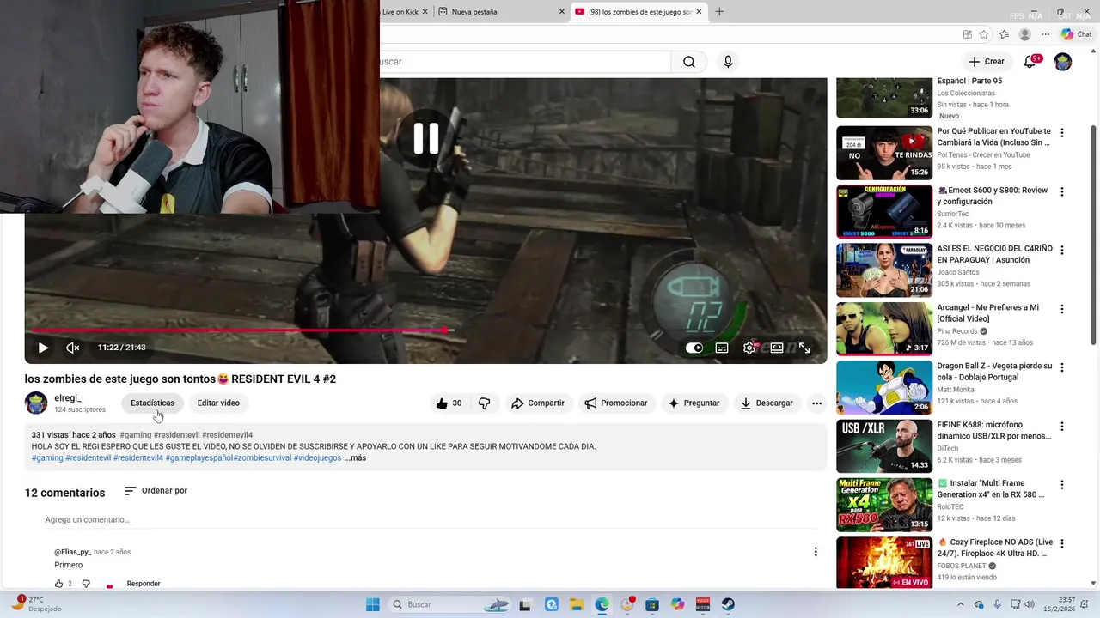Click the Agrega un comentario field
1100x618 pixels.
pos(430,519)
